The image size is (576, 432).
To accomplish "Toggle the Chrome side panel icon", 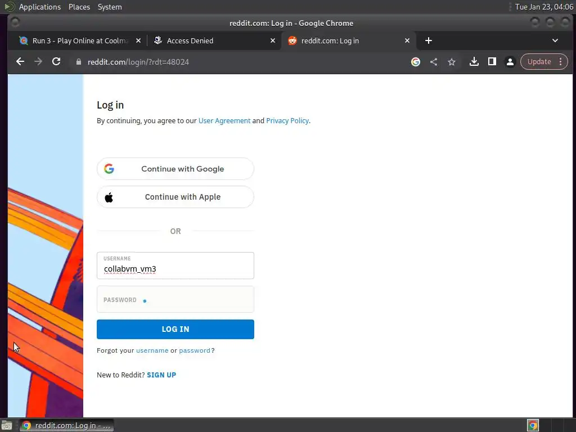I will [492, 62].
